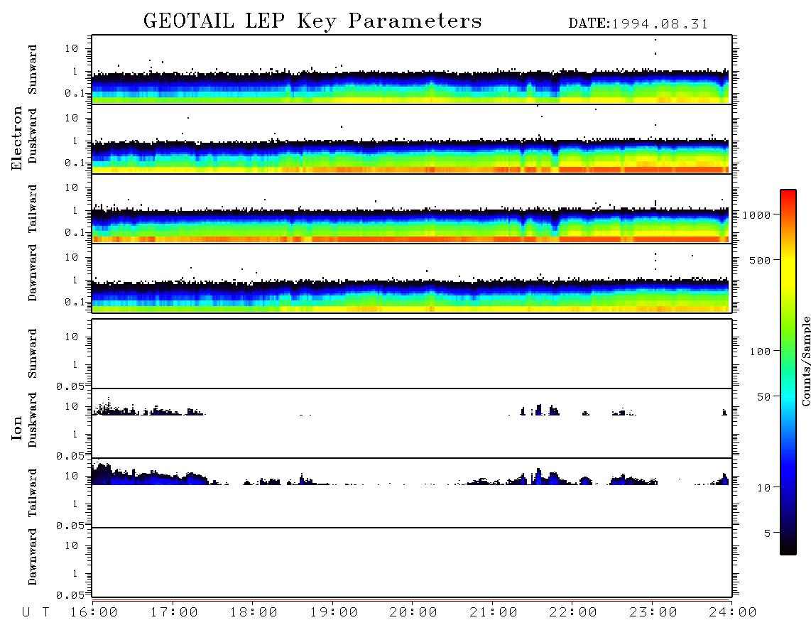Select the Ion "Dawnward" axis label
Screen dimensions: 811x625
point(33,557)
